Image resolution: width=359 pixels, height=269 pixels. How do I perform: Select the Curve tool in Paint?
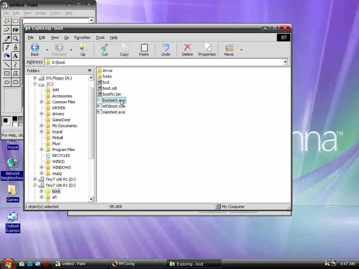click(15, 64)
